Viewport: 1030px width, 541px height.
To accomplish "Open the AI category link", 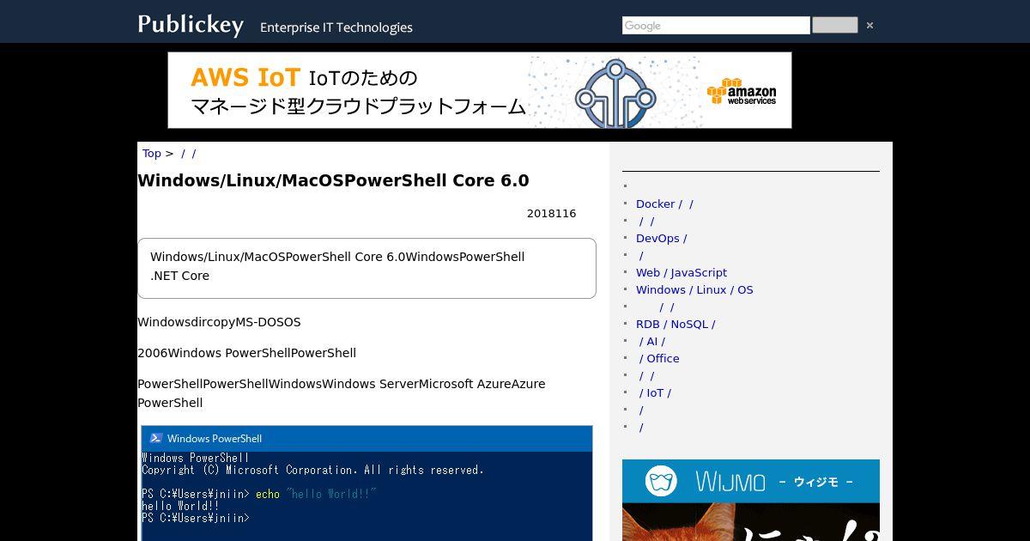I will click(x=652, y=342).
